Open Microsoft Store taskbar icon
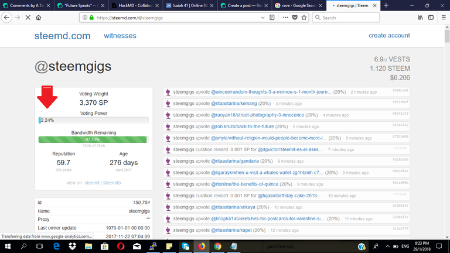 [104, 246]
